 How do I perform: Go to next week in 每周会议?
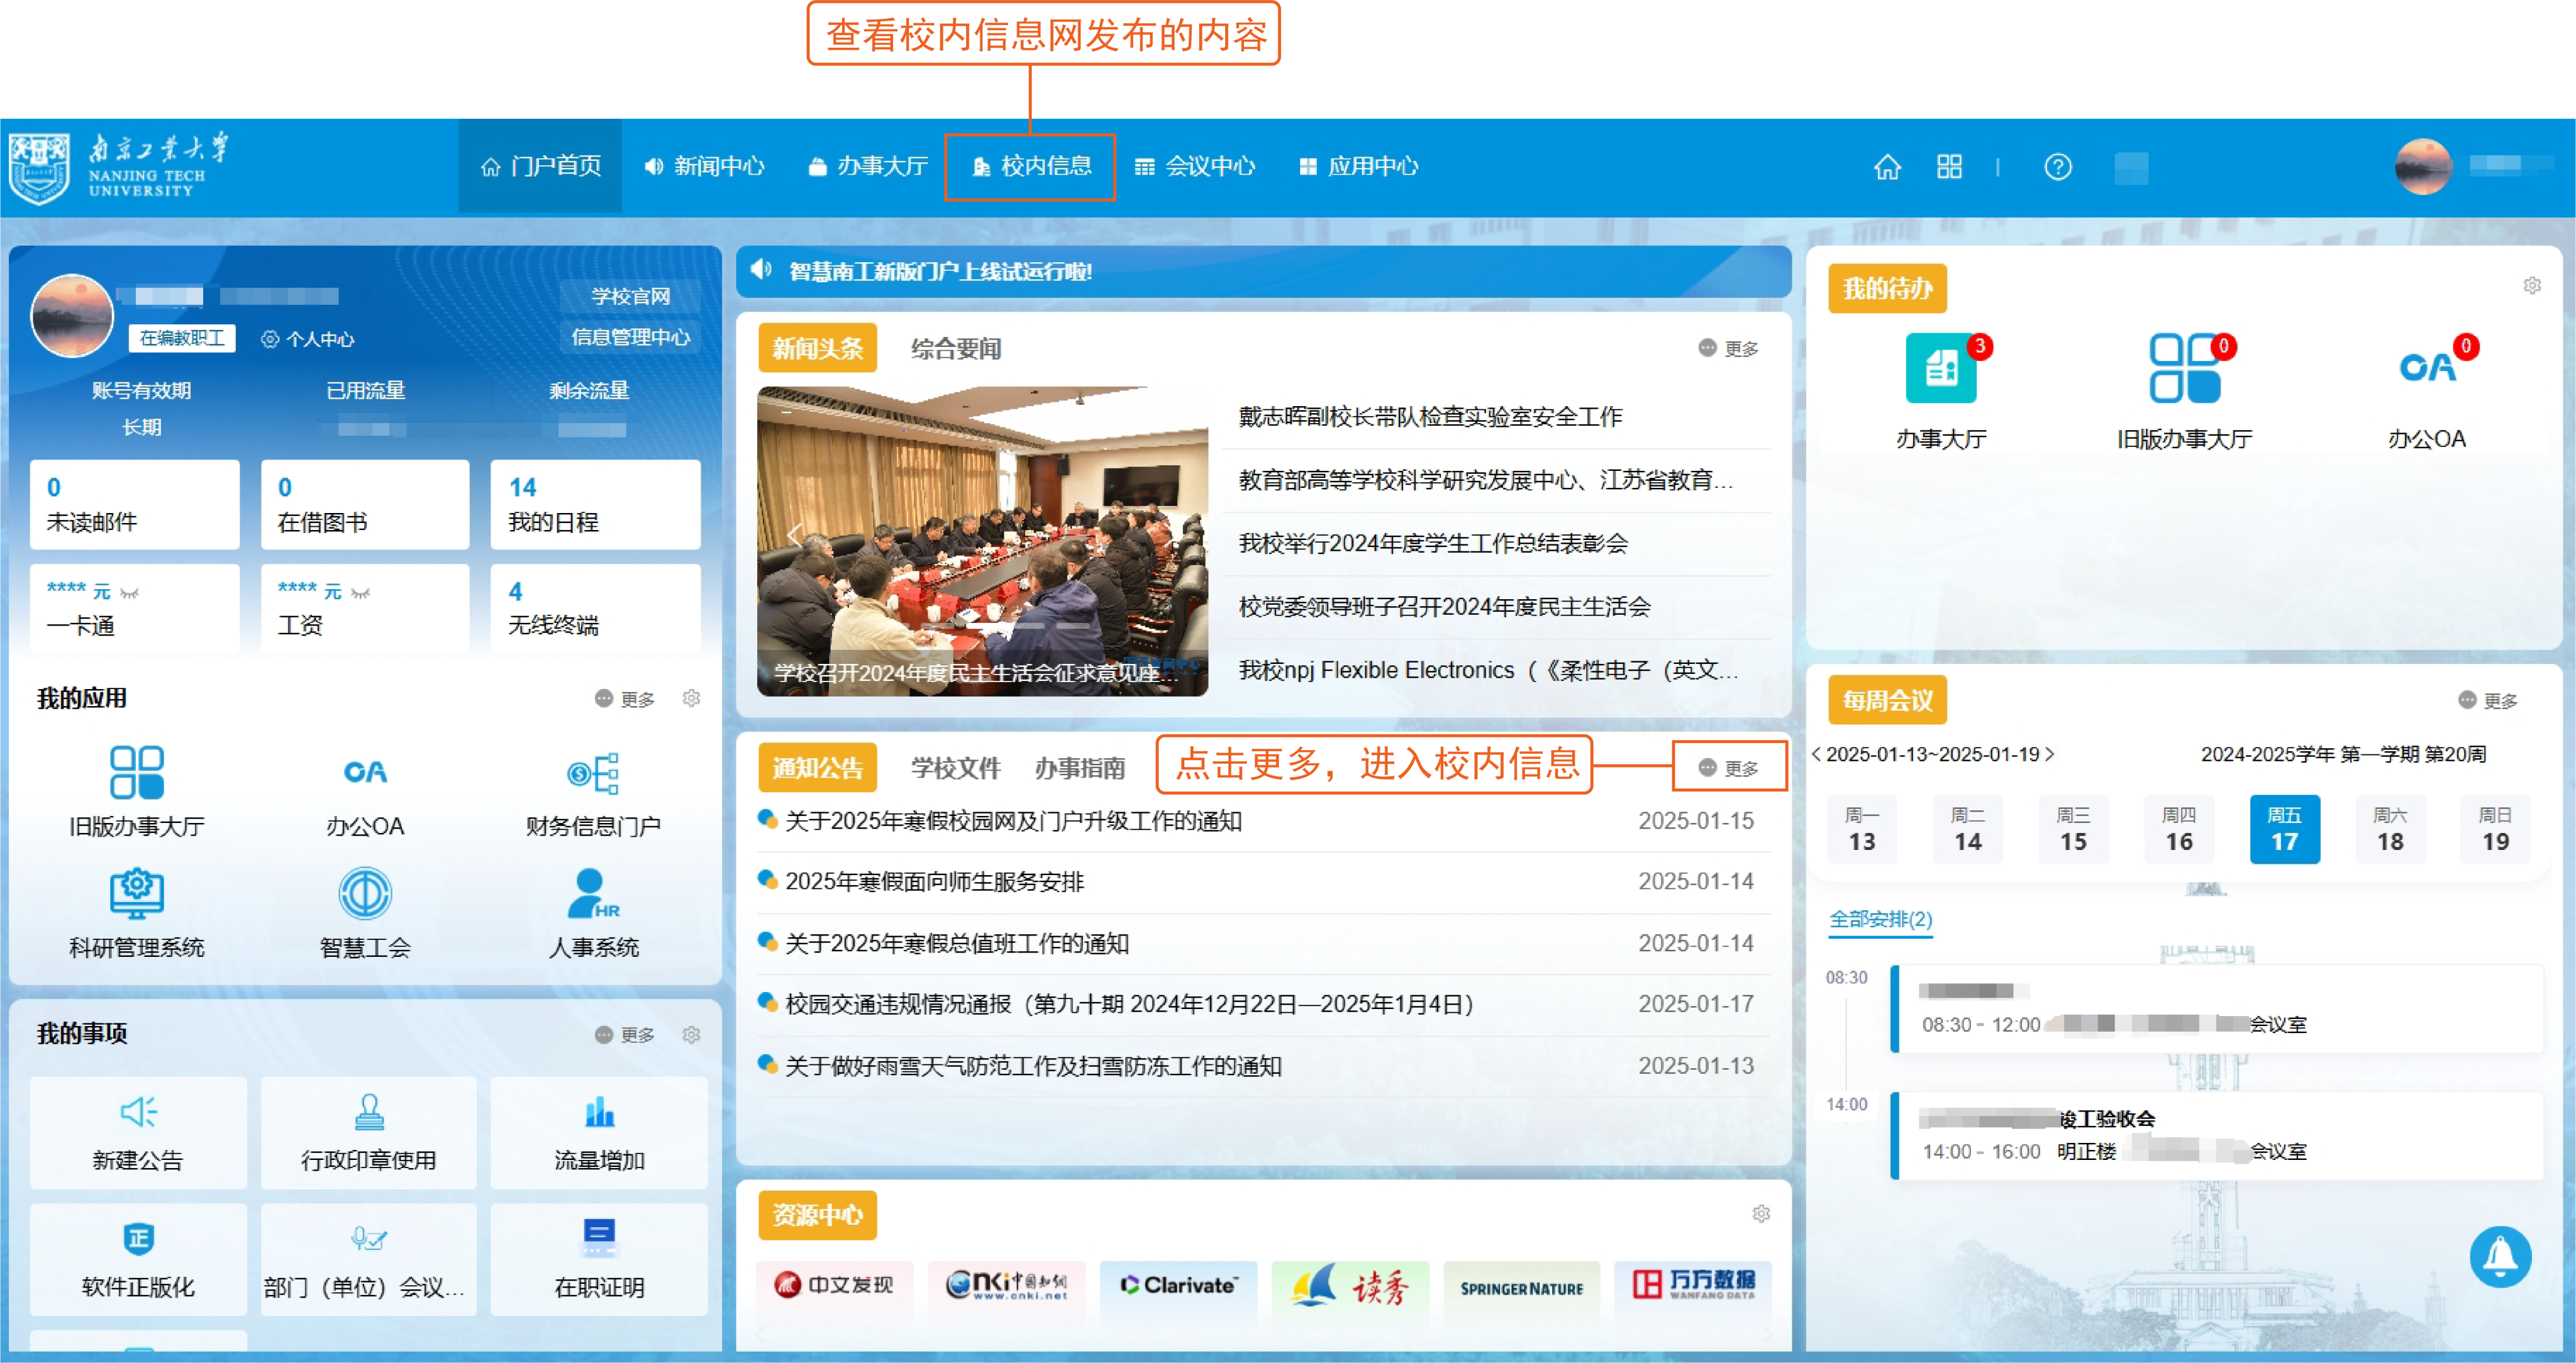2049,754
